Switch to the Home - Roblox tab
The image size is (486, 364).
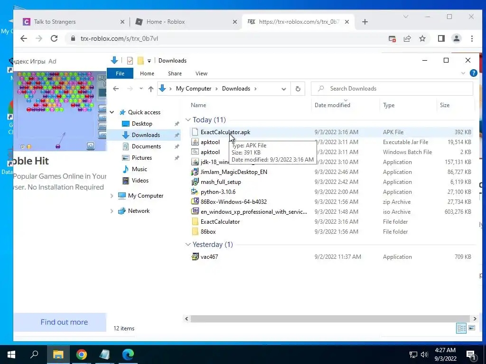[166, 22]
